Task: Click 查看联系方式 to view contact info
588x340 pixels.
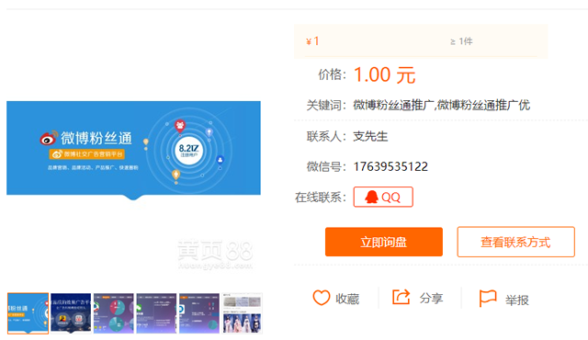Action: [x=515, y=242]
